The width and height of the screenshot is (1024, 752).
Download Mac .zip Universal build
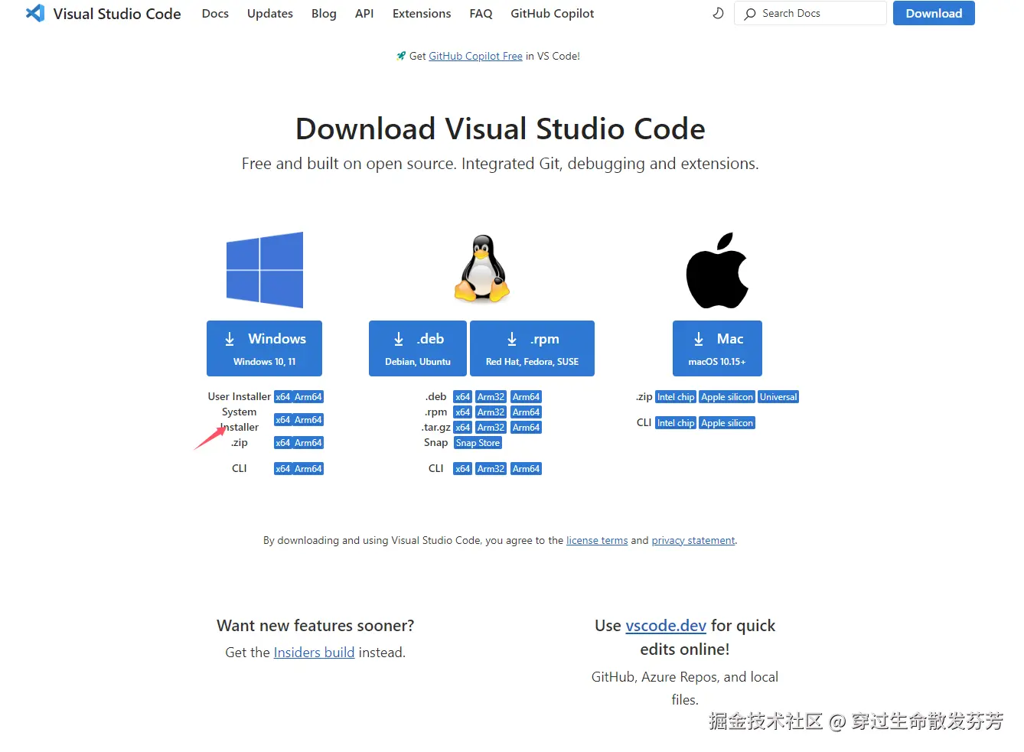[778, 397]
